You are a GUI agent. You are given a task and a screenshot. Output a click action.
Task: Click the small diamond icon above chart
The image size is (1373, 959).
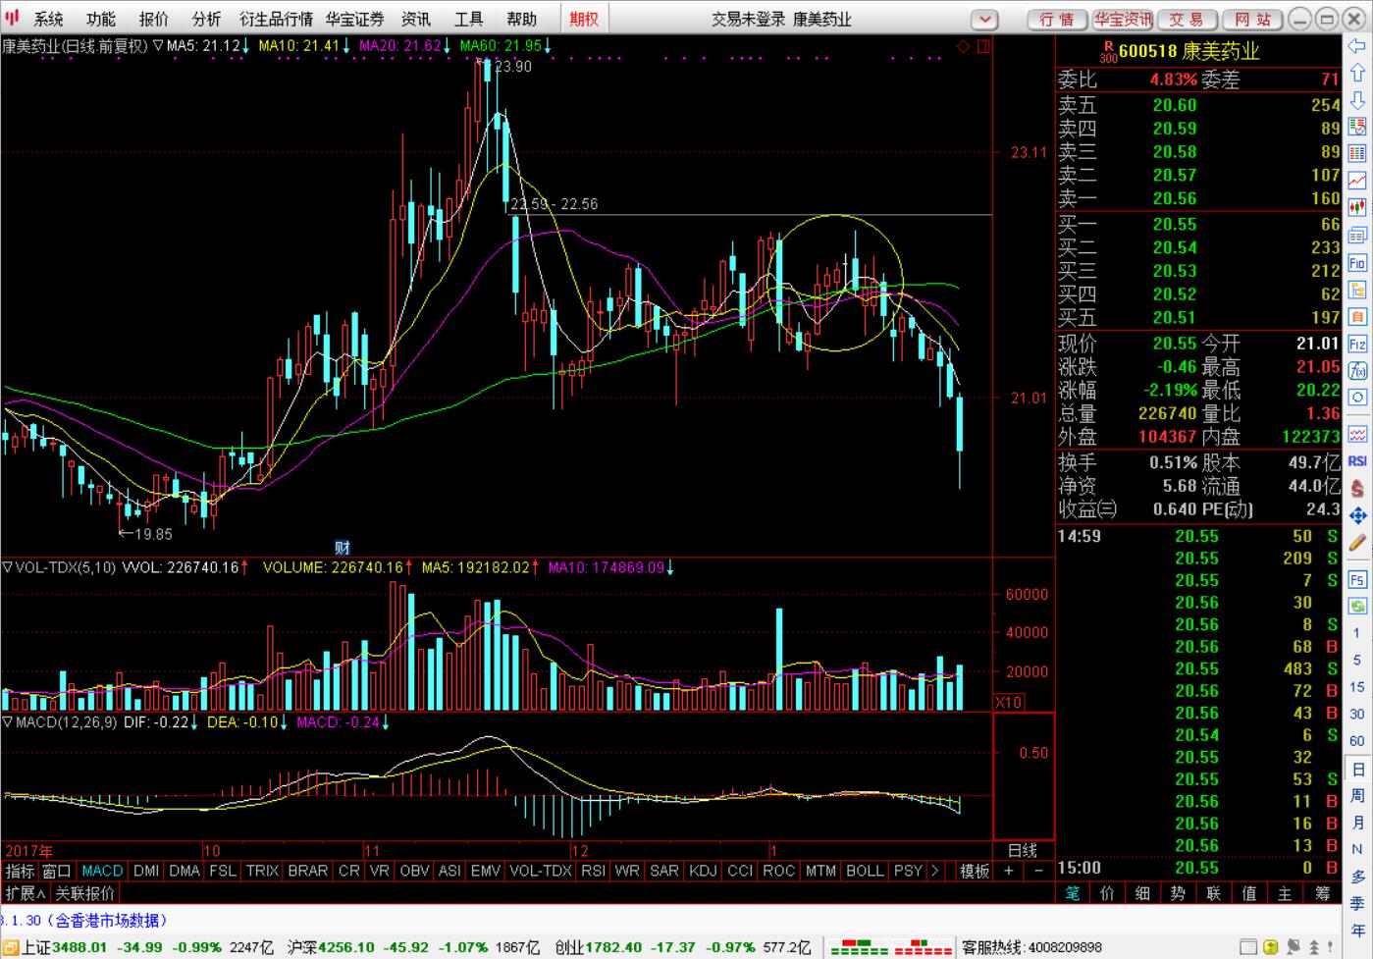(963, 46)
